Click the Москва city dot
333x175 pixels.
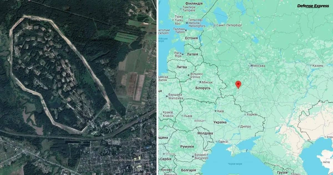click(252, 66)
